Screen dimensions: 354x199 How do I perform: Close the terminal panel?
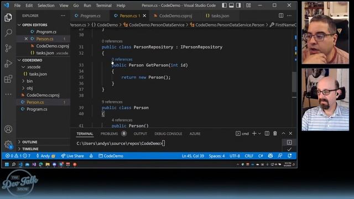290,134
